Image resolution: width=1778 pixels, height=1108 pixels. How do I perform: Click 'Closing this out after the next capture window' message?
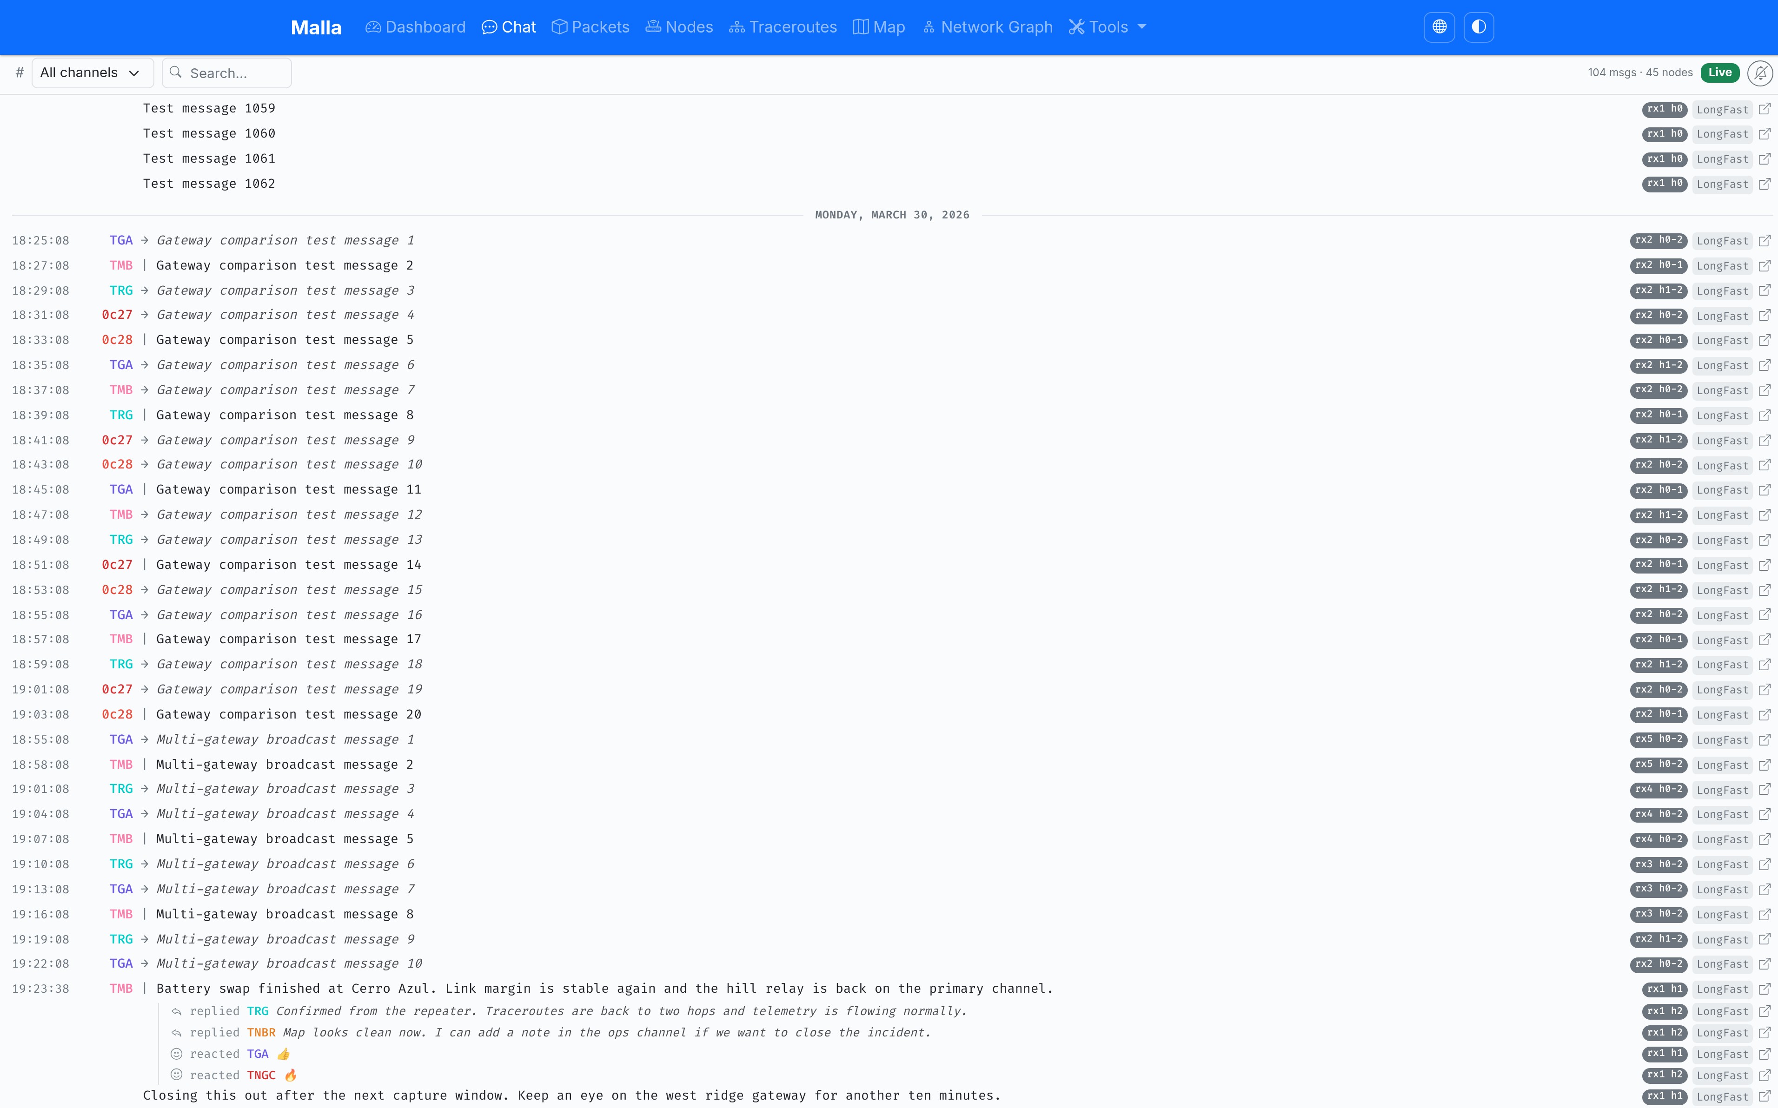click(x=571, y=1095)
